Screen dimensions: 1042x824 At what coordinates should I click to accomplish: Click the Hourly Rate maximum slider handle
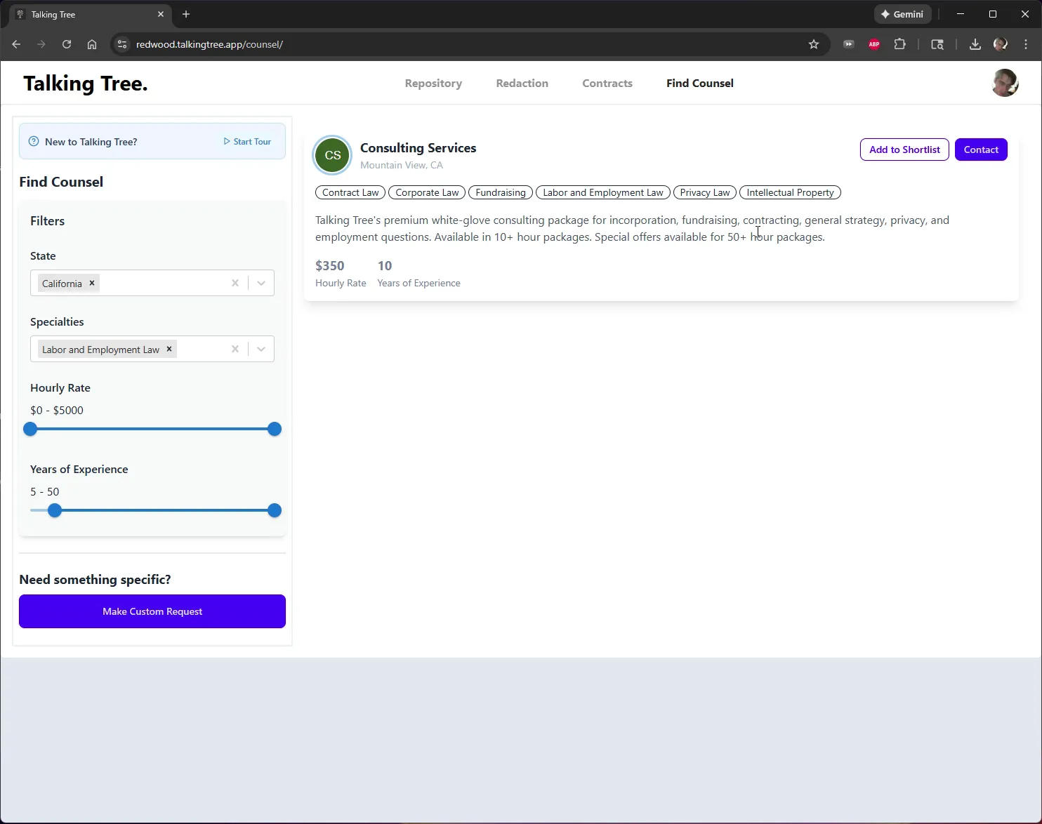click(275, 429)
